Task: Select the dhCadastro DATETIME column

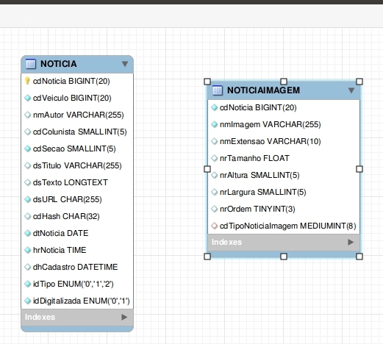Action: (77, 267)
